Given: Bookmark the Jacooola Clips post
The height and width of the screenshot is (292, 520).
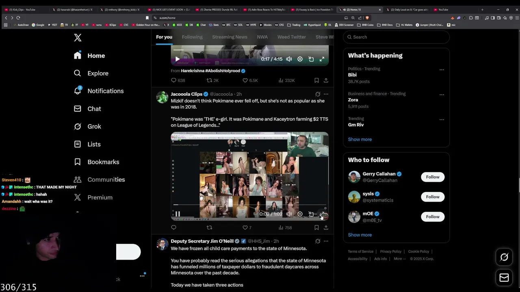Looking at the screenshot, I should pyautogui.click(x=316, y=228).
